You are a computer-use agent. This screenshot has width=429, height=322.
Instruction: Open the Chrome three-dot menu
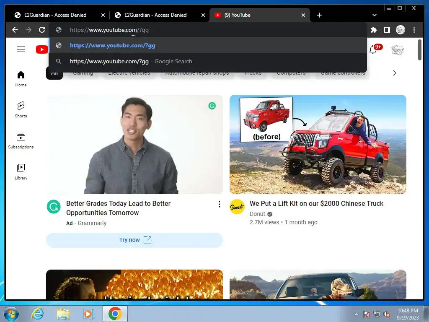pos(414,30)
